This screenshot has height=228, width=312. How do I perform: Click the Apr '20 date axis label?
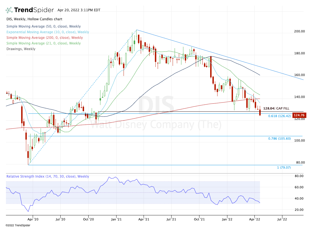33,219
